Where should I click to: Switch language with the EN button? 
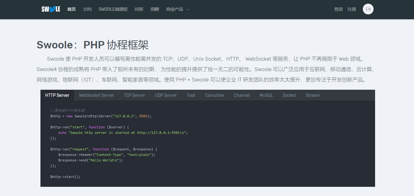coord(368,9)
